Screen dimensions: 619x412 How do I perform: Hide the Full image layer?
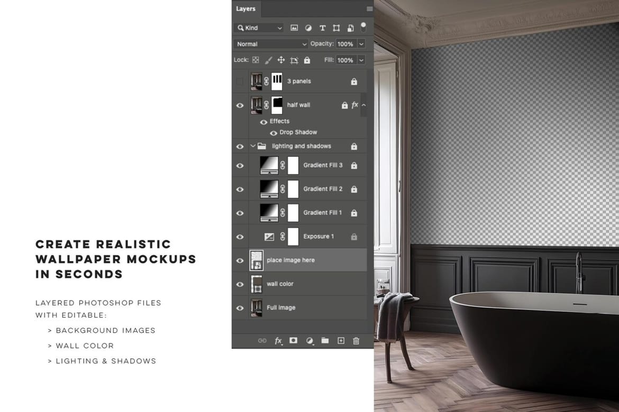tap(240, 308)
